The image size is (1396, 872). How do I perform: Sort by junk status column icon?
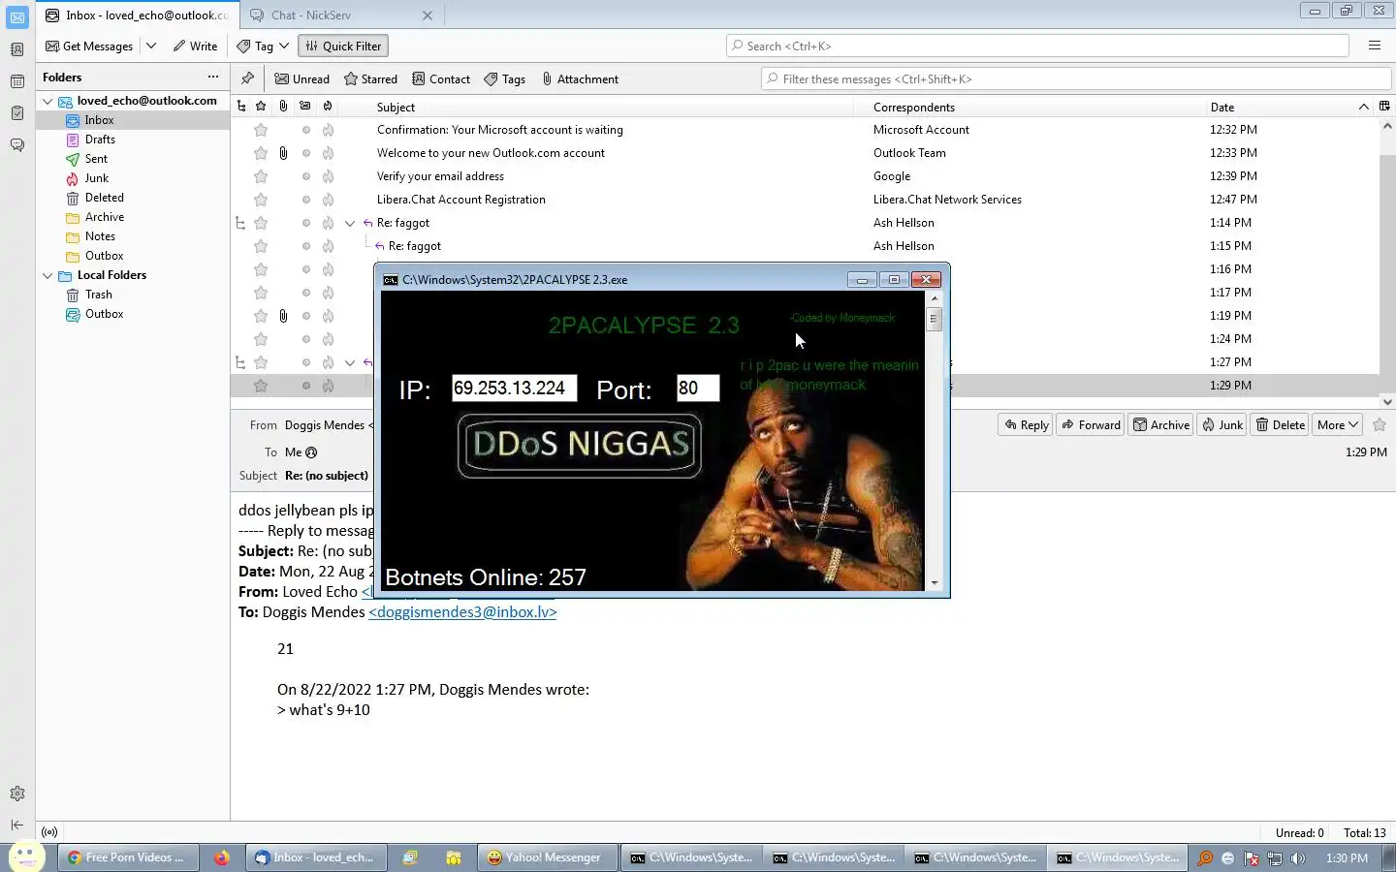(x=328, y=107)
